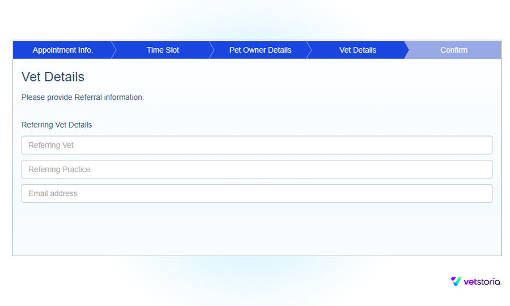Click the 'Please provide Referral information.' text

point(83,97)
